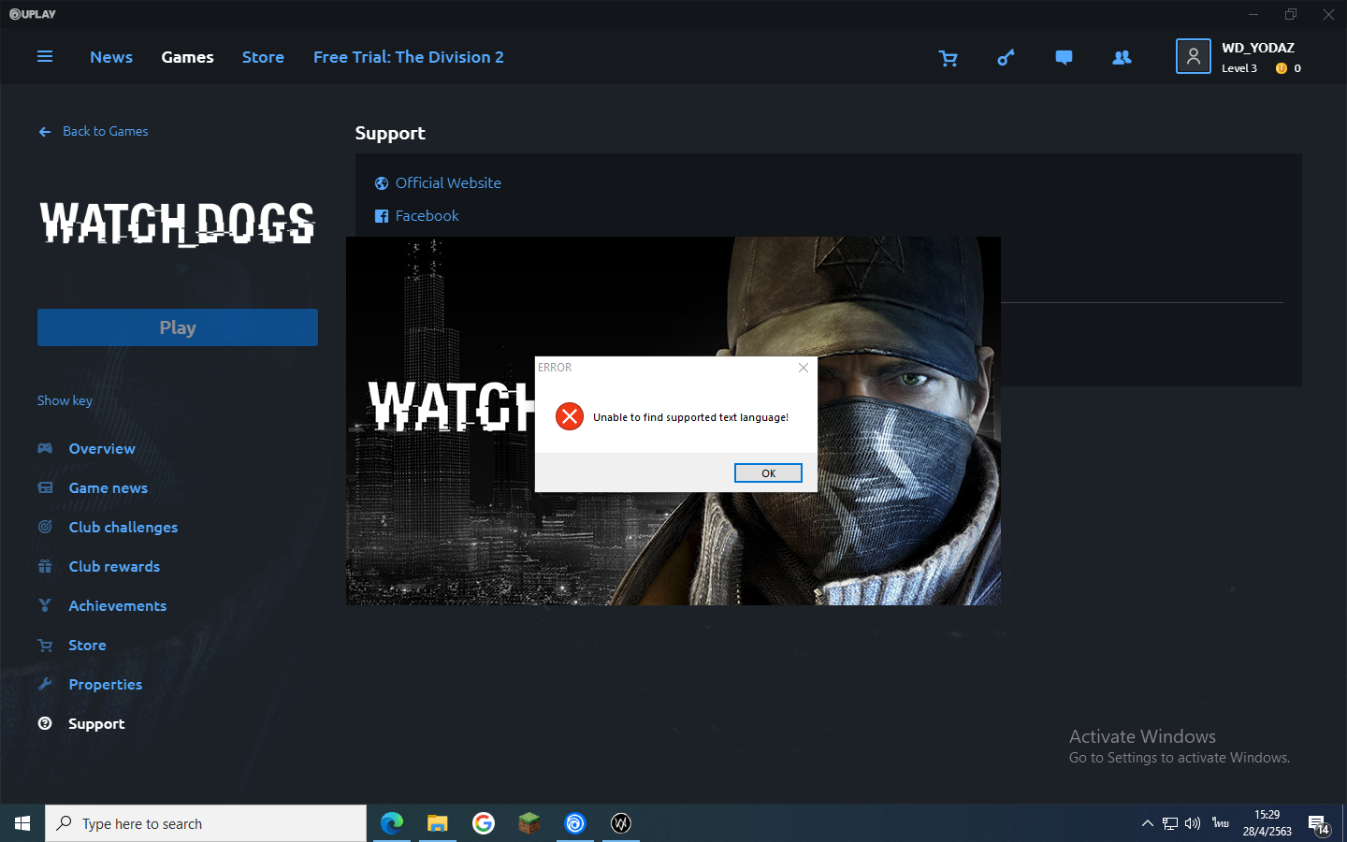Open the Facebook support link

point(427,216)
